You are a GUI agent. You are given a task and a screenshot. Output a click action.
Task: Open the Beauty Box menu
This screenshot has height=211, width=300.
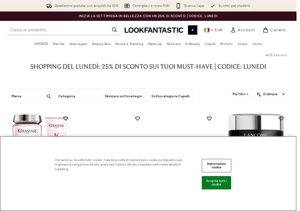[101, 44]
